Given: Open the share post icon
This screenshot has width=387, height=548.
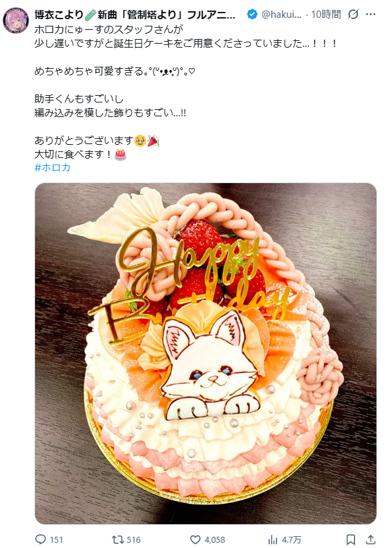Looking at the screenshot, I should (x=370, y=539).
